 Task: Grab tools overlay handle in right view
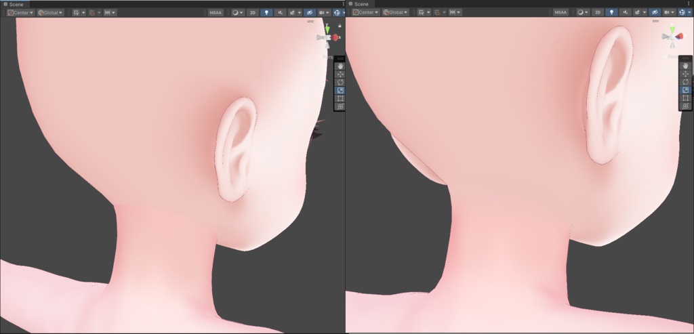[x=685, y=58]
